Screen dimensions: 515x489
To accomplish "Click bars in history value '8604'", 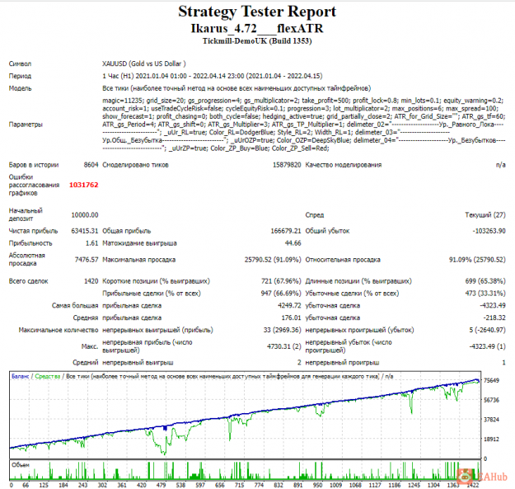I will coord(91,165).
